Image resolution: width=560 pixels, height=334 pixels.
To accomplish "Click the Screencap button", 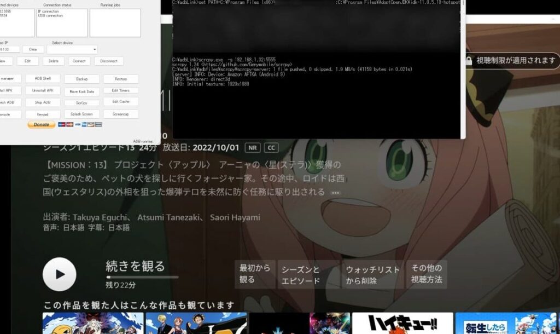I will click(x=121, y=114).
